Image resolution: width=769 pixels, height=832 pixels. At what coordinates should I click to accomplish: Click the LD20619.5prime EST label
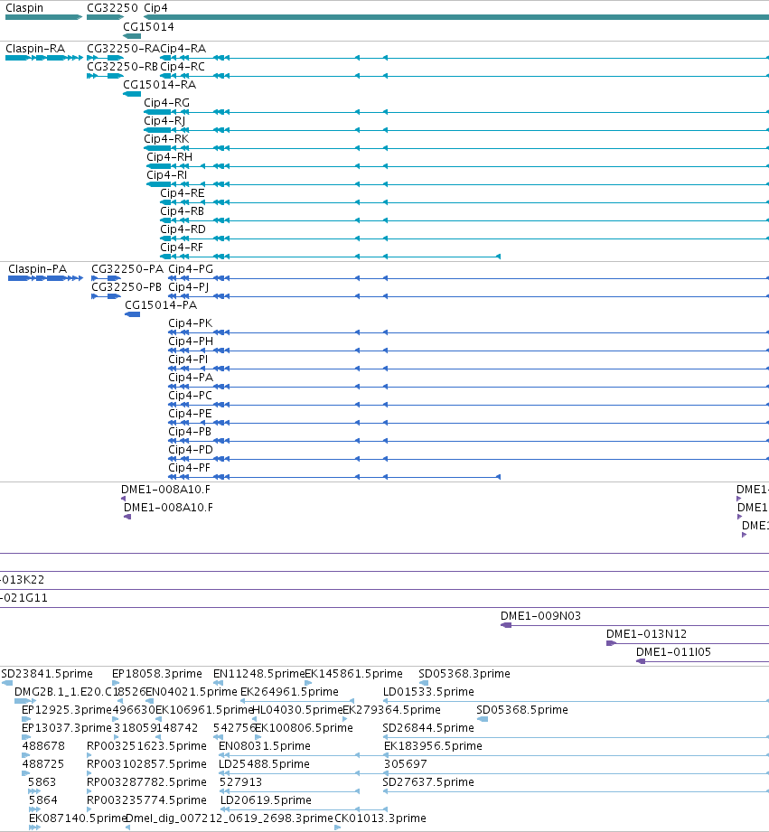click(x=266, y=799)
